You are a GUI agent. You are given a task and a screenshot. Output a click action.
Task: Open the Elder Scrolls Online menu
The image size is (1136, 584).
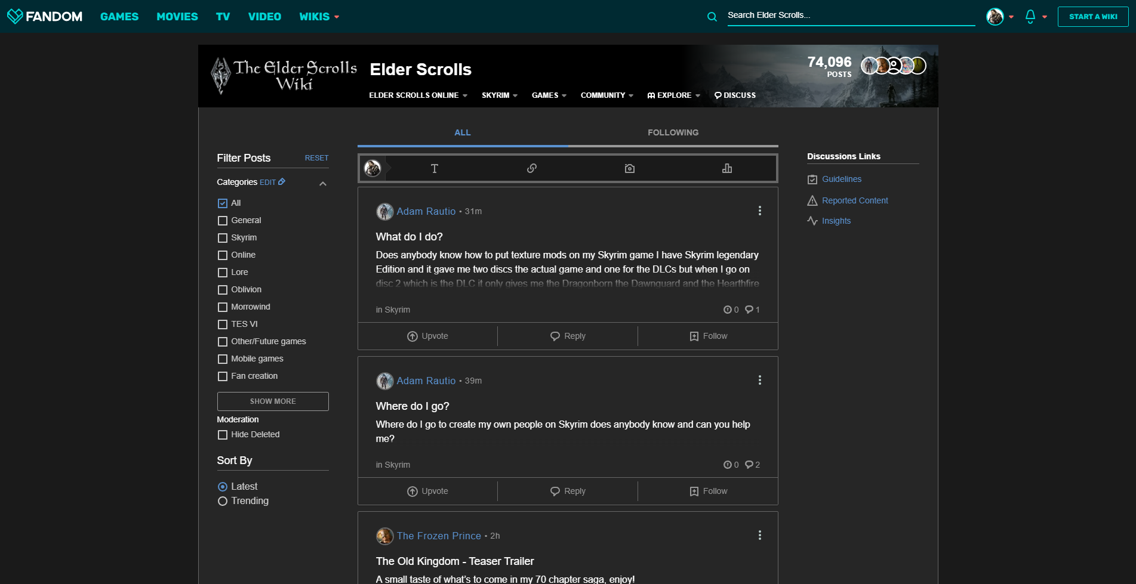[418, 95]
